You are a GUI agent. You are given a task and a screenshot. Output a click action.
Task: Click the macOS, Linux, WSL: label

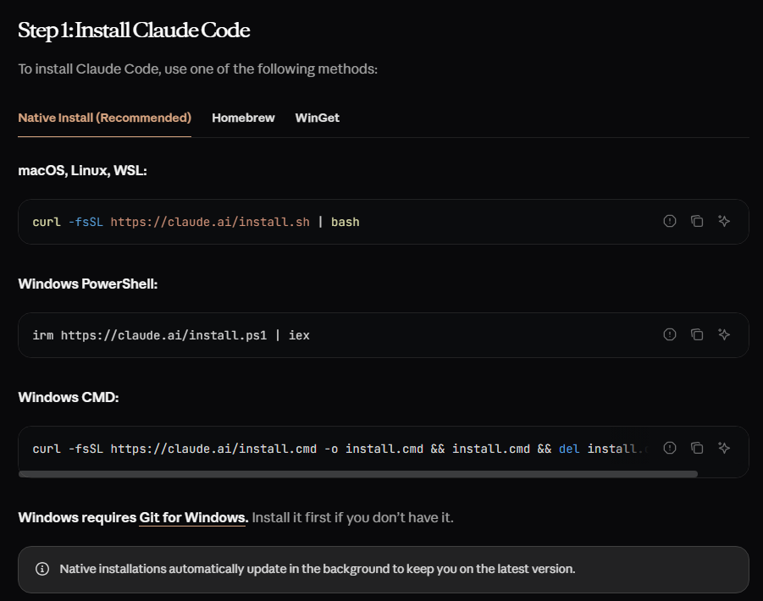[82, 170]
